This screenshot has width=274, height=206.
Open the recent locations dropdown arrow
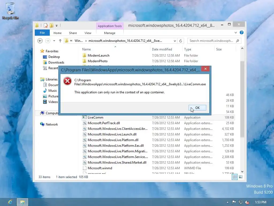tap(54, 41)
